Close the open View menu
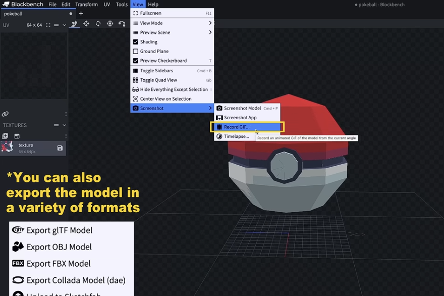444x296 pixels. 138,4
